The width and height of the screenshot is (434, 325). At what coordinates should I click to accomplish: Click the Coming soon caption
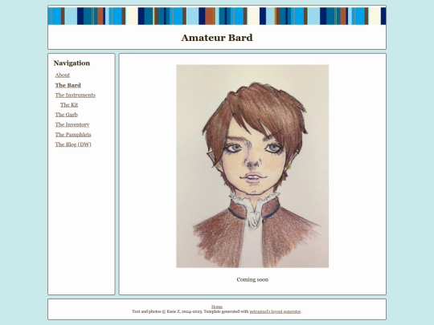pyautogui.click(x=252, y=279)
